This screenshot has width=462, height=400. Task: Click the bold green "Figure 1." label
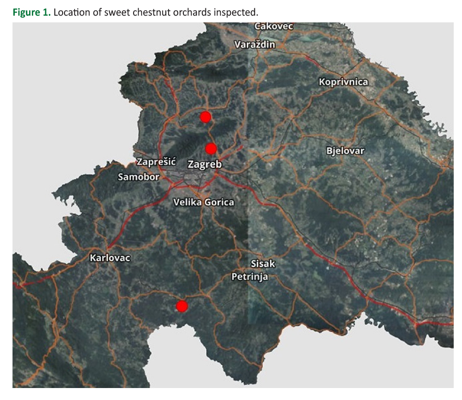pyautogui.click(x=31, y=12)
